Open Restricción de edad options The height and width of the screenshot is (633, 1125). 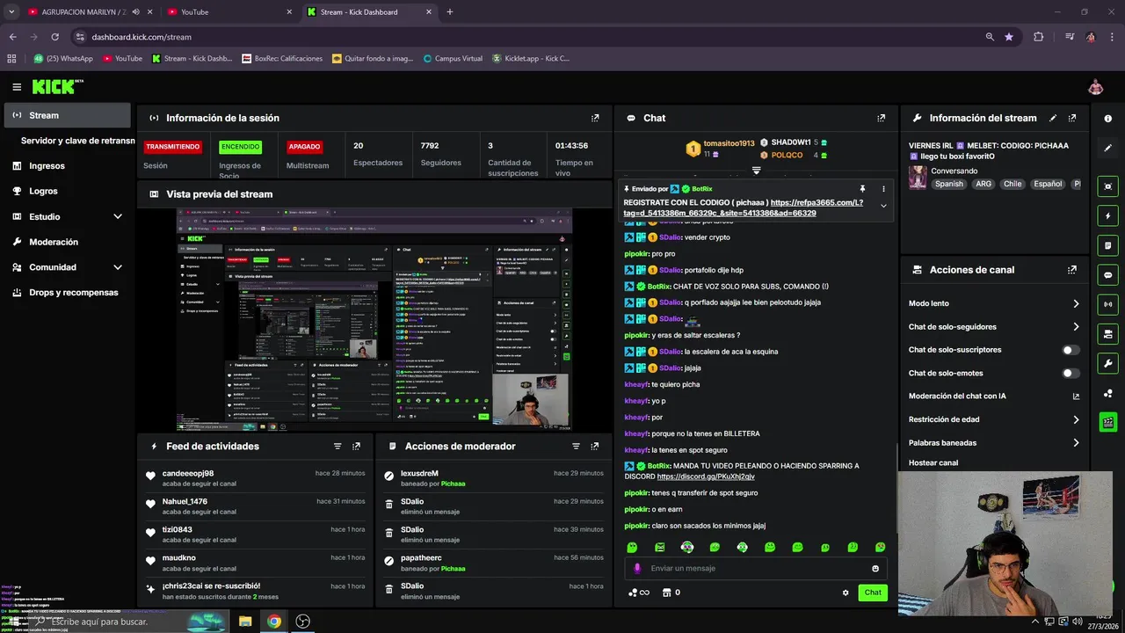coord(994,419)
